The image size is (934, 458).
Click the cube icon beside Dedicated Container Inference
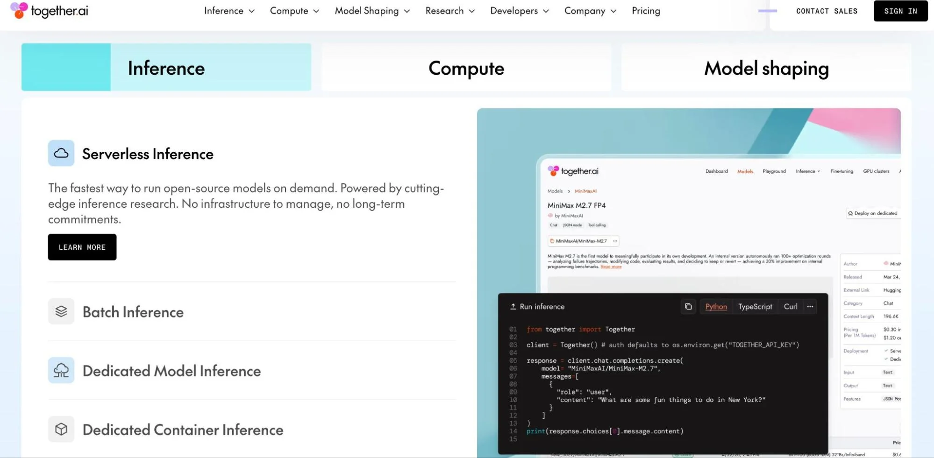click(x=61, y=429)
